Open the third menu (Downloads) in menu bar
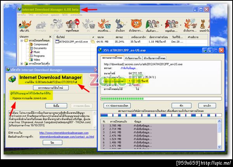The width and height of the screenshot is (233, 167). (x=42, y=15)
